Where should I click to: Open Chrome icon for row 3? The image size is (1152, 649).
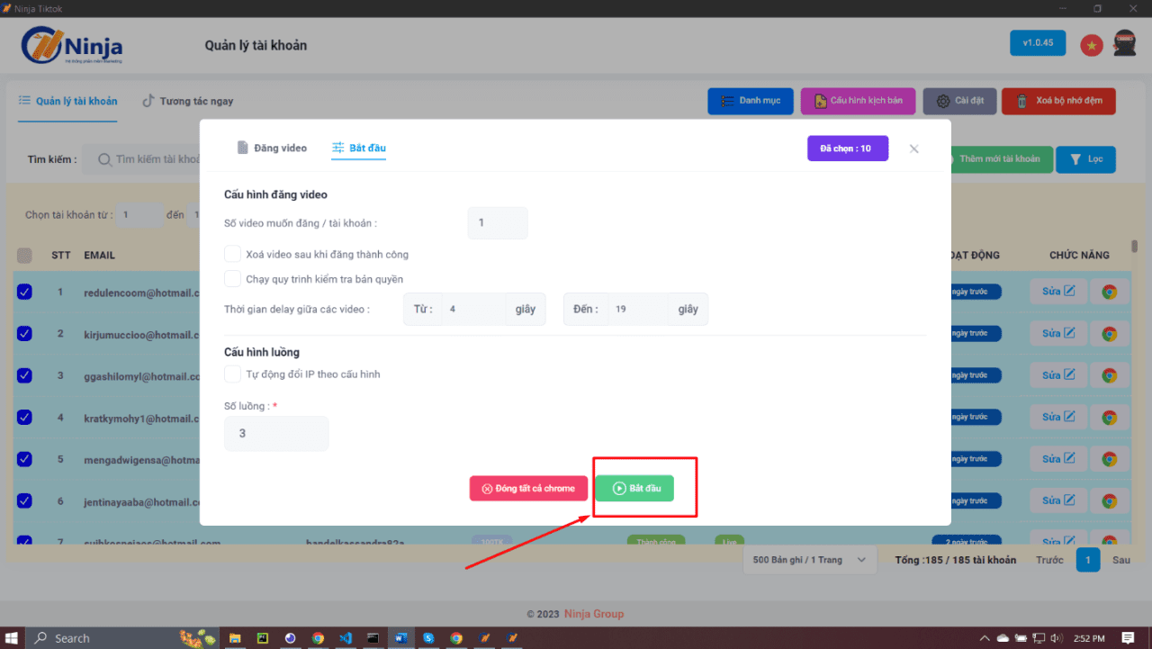[1110, 375]
